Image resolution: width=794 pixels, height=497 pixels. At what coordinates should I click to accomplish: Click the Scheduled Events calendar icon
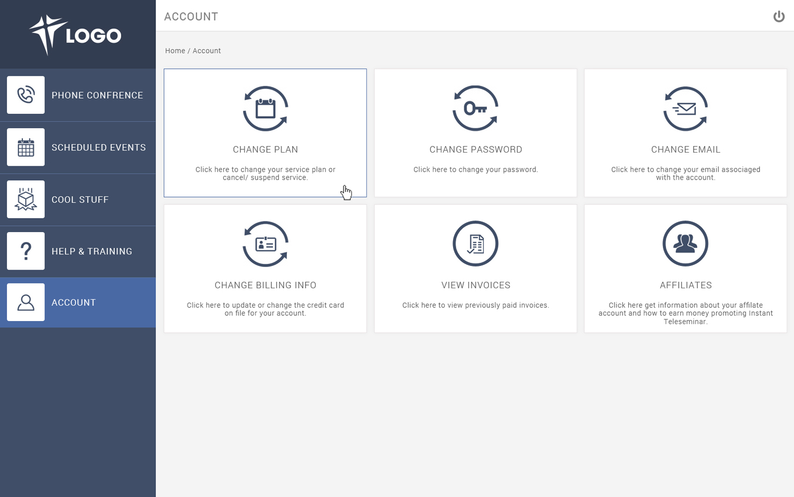coord(26,147)
